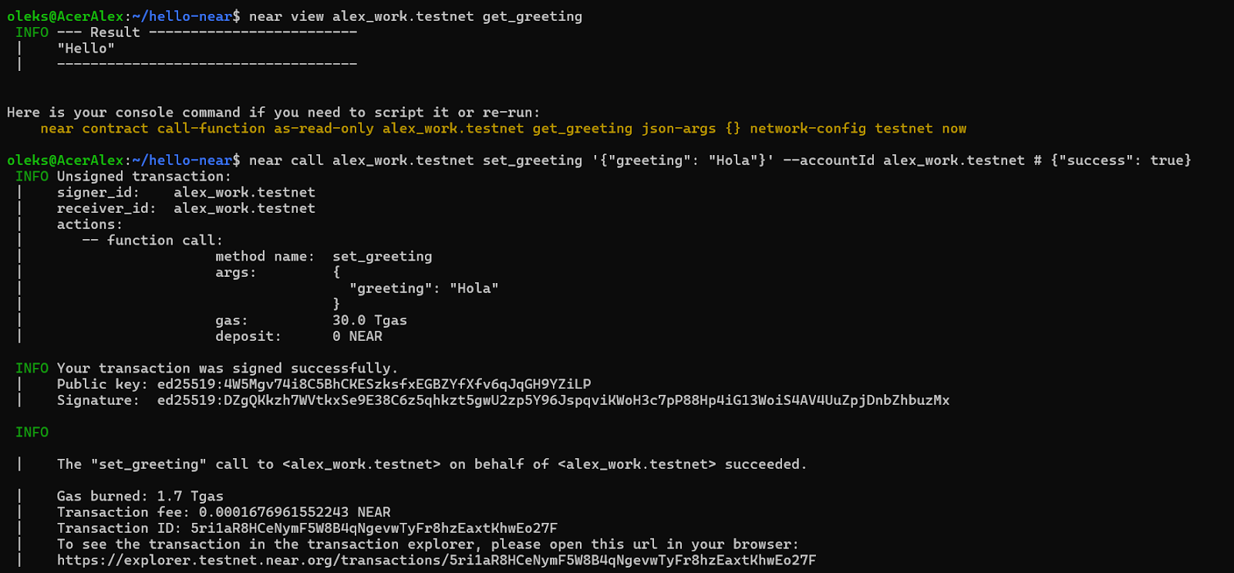Click the Signature ed25519 string
This screenshot has width=1234, height=573.
click(553, 400)
